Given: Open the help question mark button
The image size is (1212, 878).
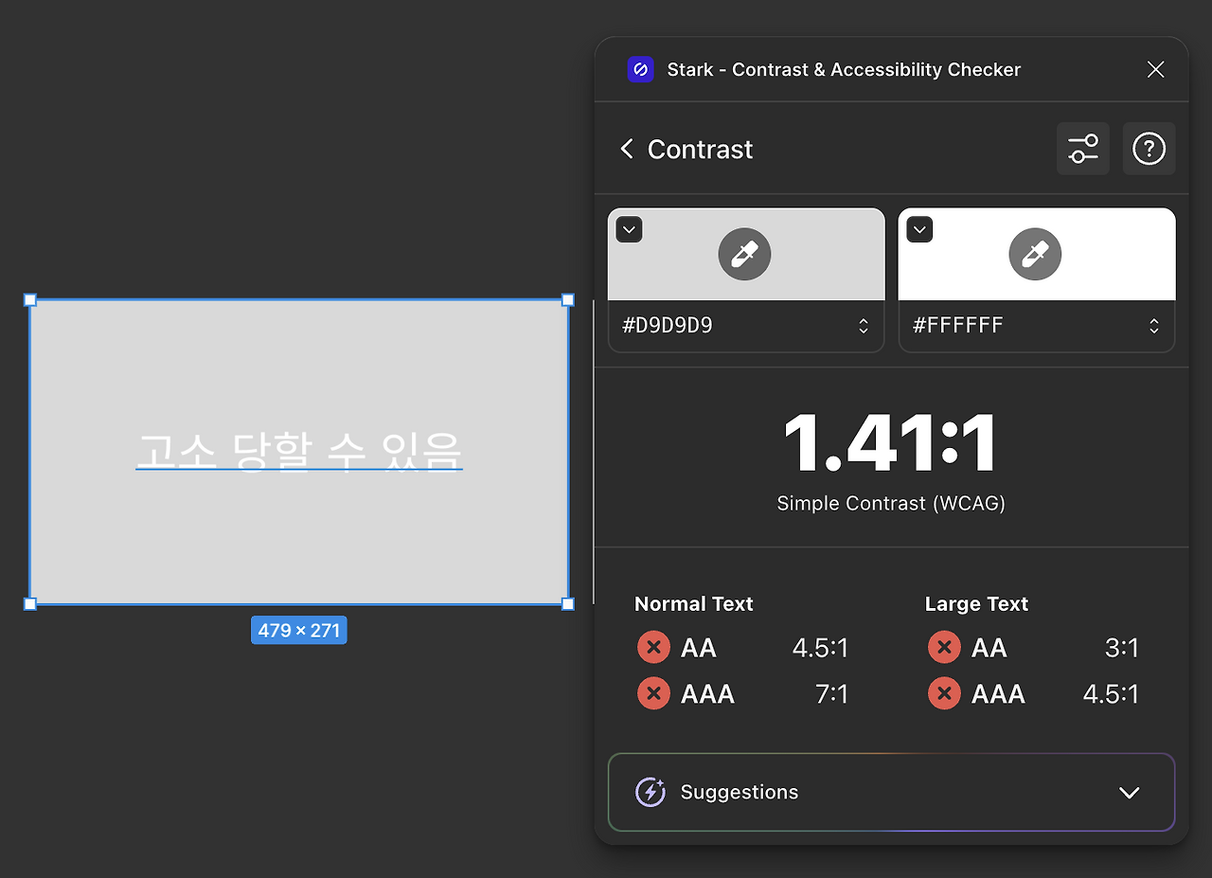Looking at the screenshot, I should tap(1149, 149).
